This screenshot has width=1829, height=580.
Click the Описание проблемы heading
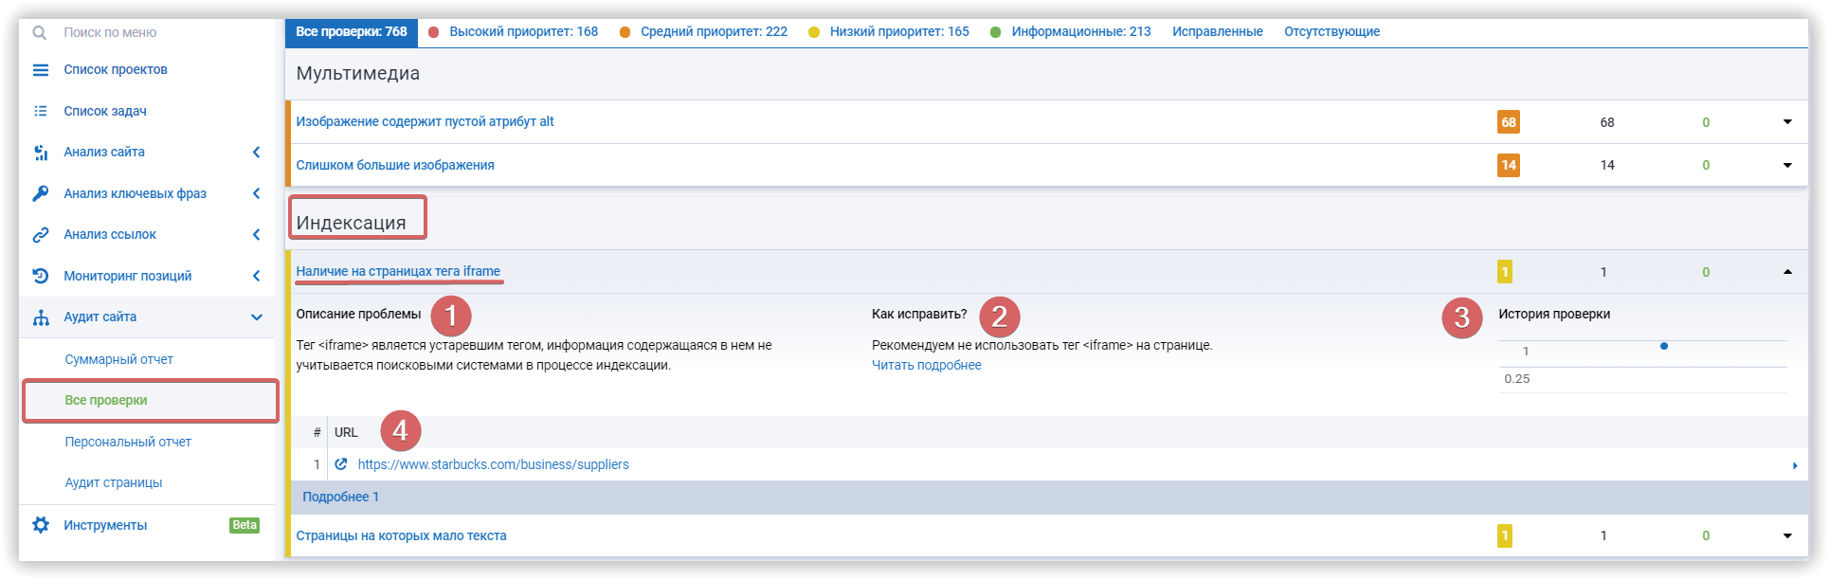[x=358, y=314]
